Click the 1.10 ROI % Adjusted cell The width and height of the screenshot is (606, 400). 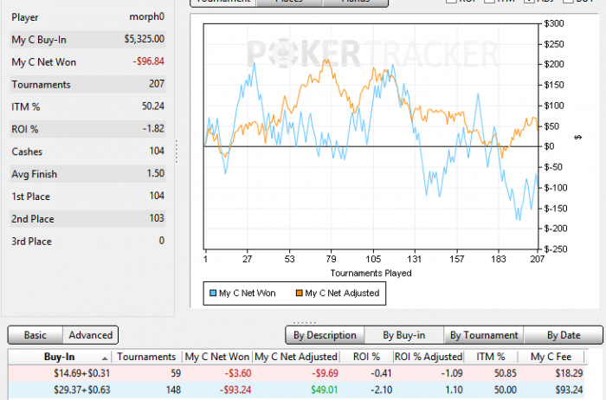(455, 390)
